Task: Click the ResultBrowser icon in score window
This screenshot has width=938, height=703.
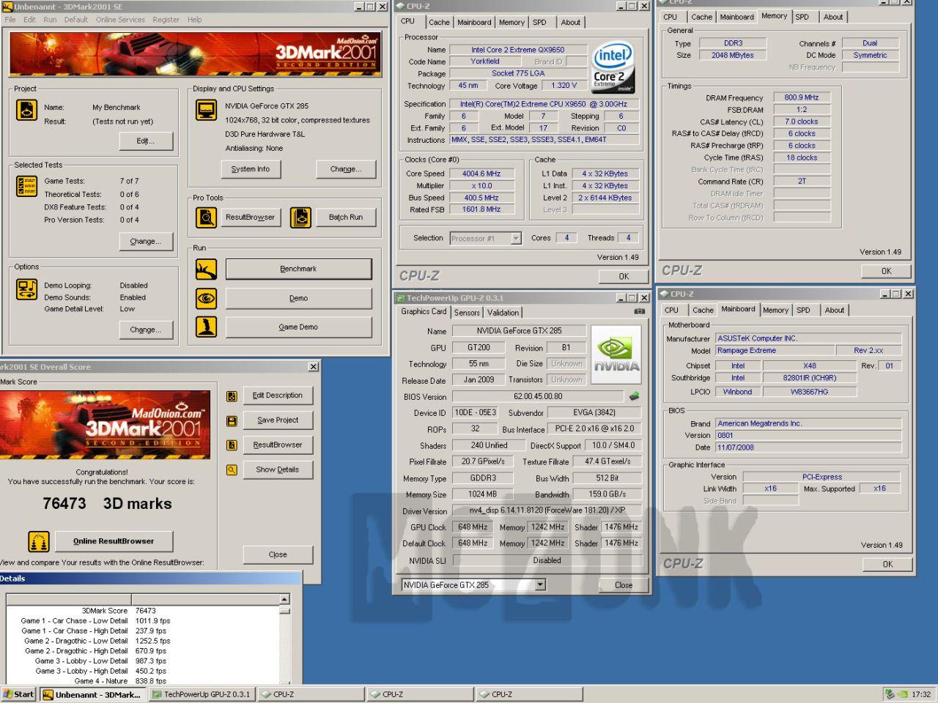Action: point(232,445)
